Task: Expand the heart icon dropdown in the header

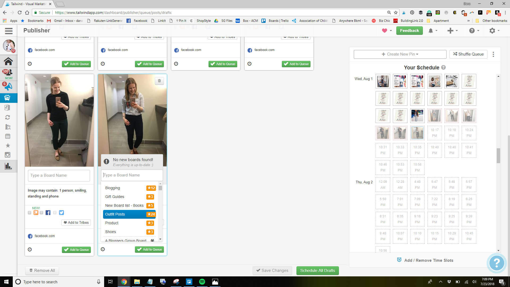Action: (x=387, y=31)
